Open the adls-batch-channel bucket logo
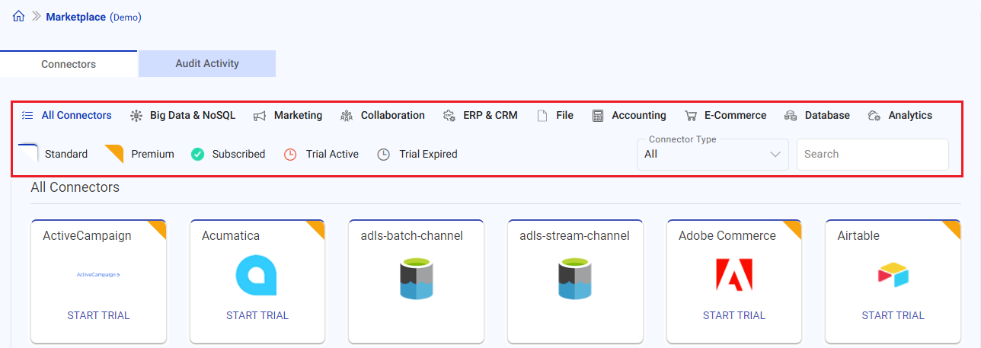 click(x=416, y=279)
